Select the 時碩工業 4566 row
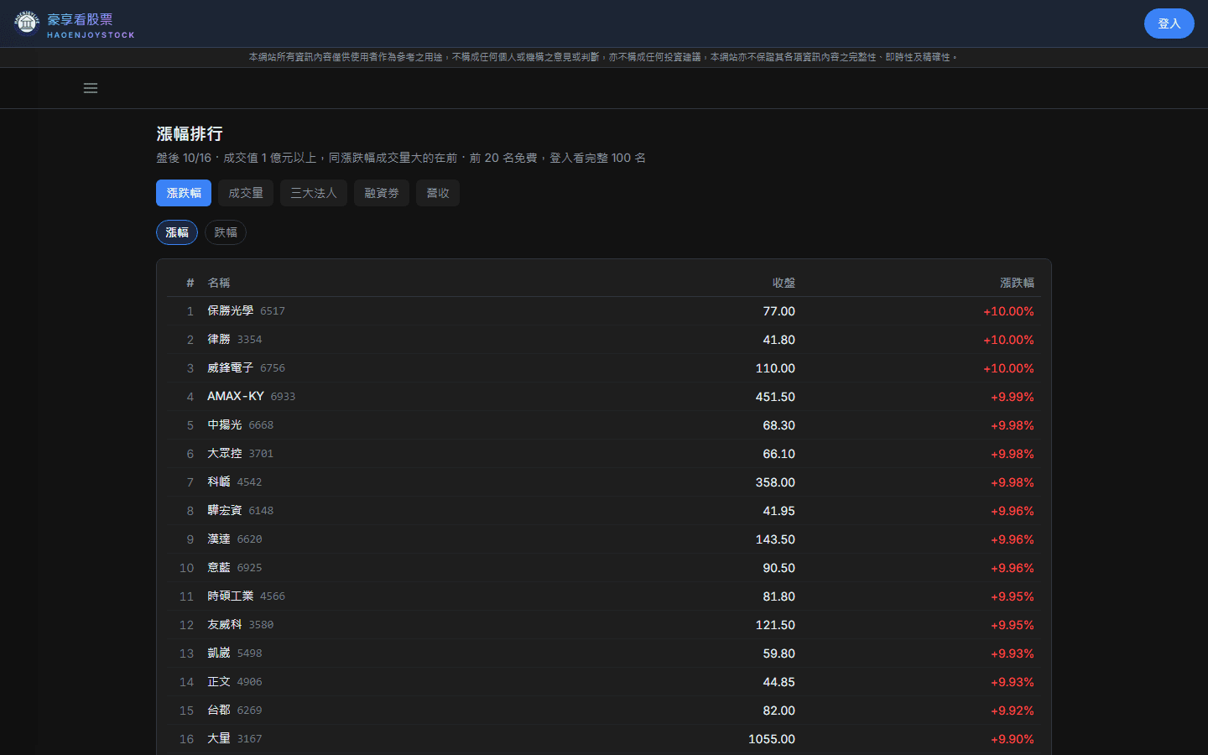 (604, 596)
